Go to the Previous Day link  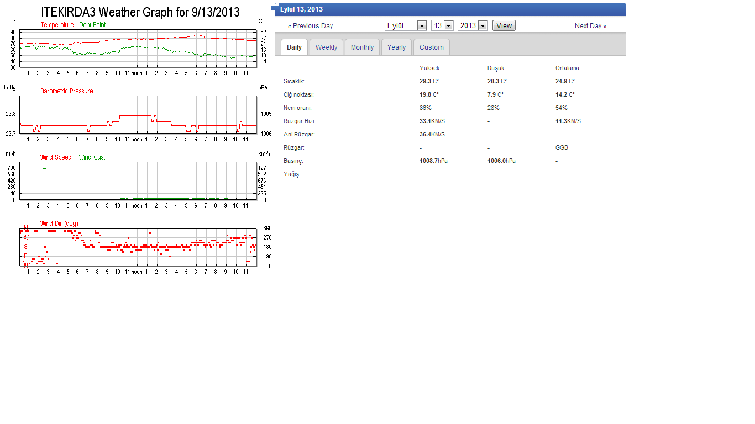pos(310,26)
